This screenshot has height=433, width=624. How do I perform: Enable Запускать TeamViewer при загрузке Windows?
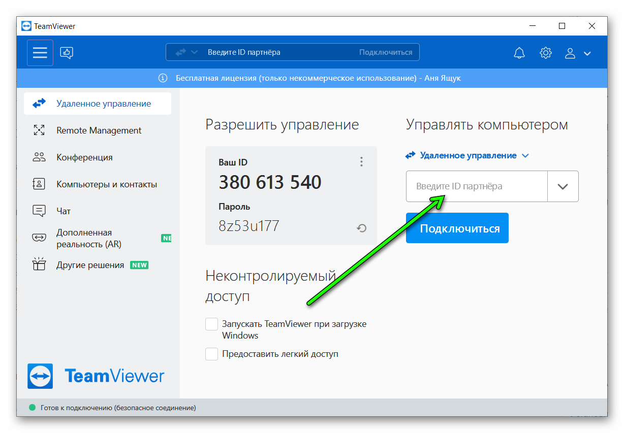click(x=212, y=324)
